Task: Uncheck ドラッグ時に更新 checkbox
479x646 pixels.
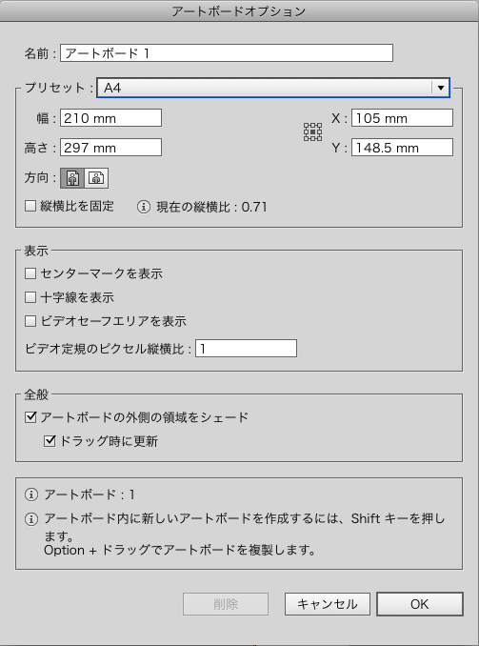Action: click(x=50, y=441)
